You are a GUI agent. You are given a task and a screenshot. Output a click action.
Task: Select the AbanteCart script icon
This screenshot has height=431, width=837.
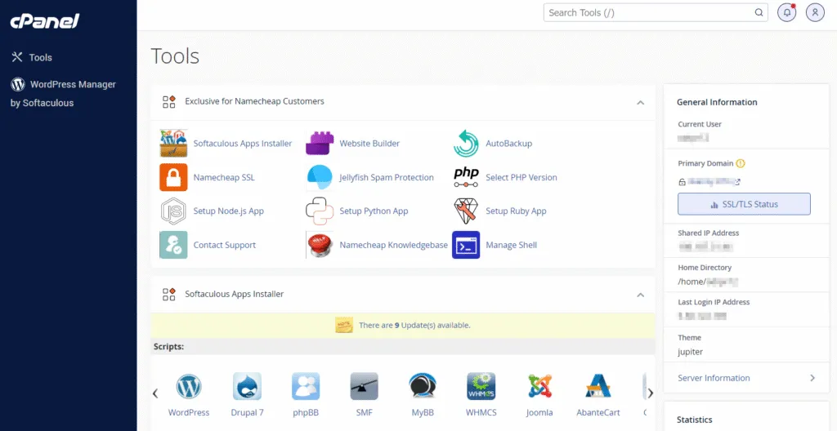598,386
